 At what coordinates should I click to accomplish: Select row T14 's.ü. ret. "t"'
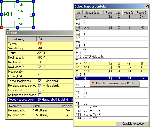[x=112, y=118]
